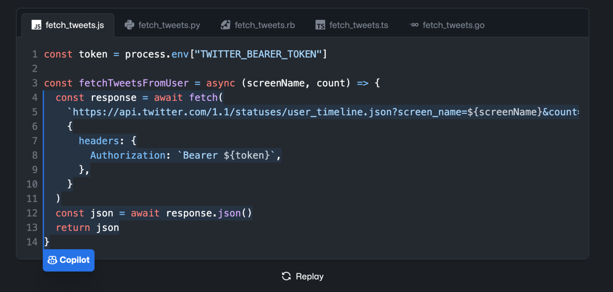Click the return keyword on line 13
Image resolution: width=613 pixels, height=292 pixels.
[x=73, y=227]
